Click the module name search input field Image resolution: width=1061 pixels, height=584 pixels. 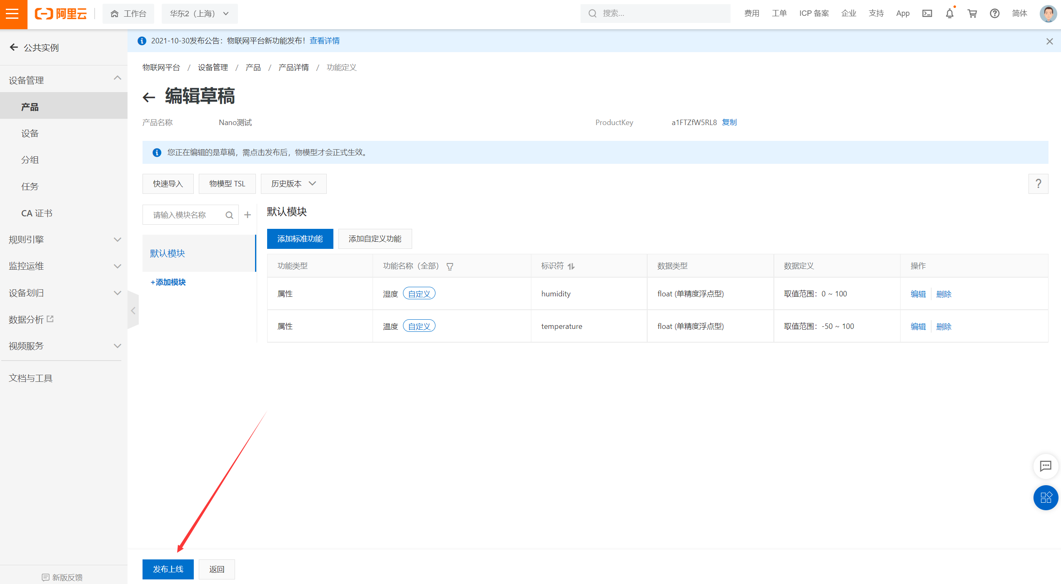[188, 214]
